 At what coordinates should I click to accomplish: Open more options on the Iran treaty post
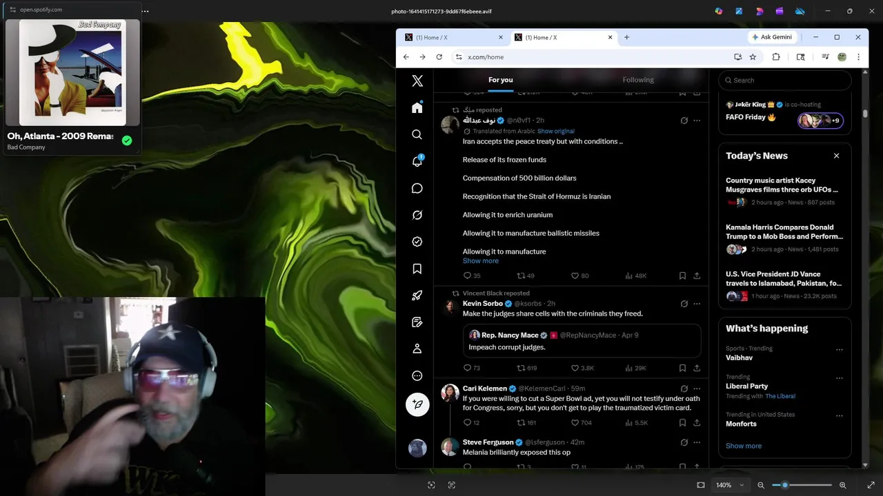coord(697,121)
